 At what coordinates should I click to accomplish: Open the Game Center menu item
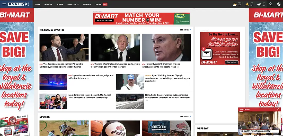point(73,4)
